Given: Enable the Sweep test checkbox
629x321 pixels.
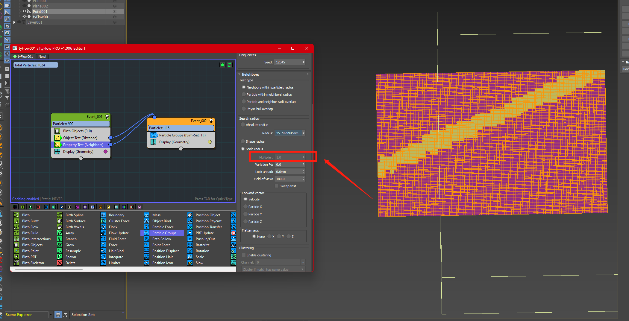Looking at the screenshot, I should click(277, 186).
